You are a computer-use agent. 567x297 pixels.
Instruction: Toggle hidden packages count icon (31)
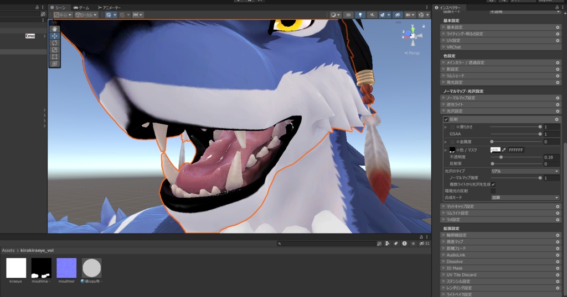[x=424, y=243]
